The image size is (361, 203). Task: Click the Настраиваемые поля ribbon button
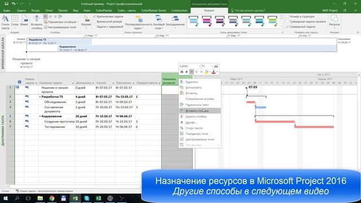(x=60, y=27)
